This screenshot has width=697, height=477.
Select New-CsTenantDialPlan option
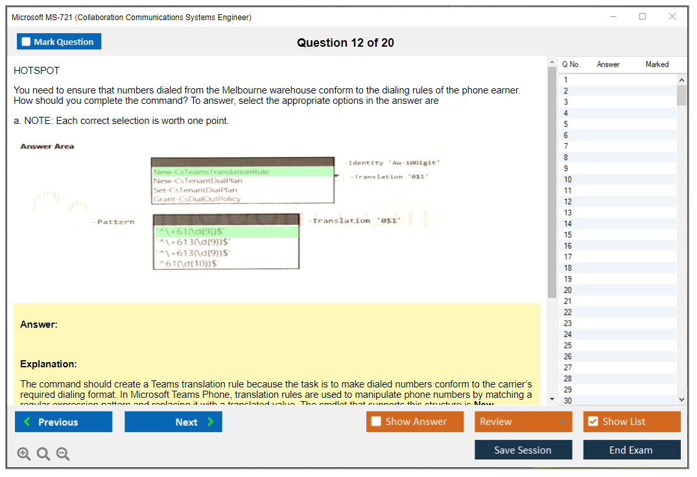(242, 180)
